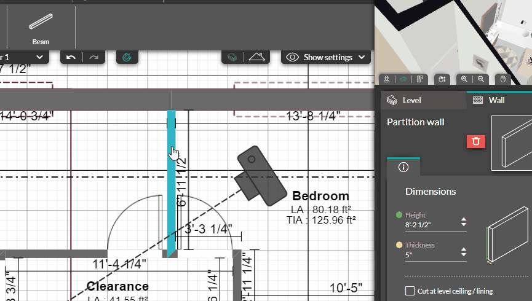The height and width of the screenshot is (301, 532).
Task: Click the redo arrow
Action: pyautogui.click(x=93, y=57)
